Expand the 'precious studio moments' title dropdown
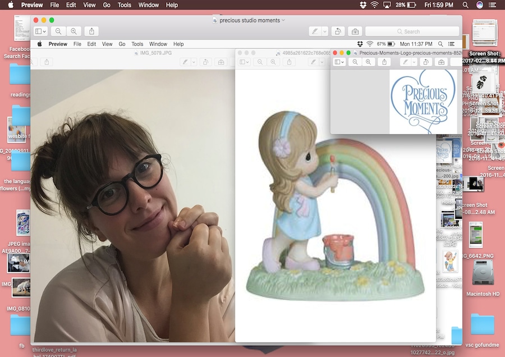Image resolution: width=505 pixels, height=357 pixels. tap(283, 20)
